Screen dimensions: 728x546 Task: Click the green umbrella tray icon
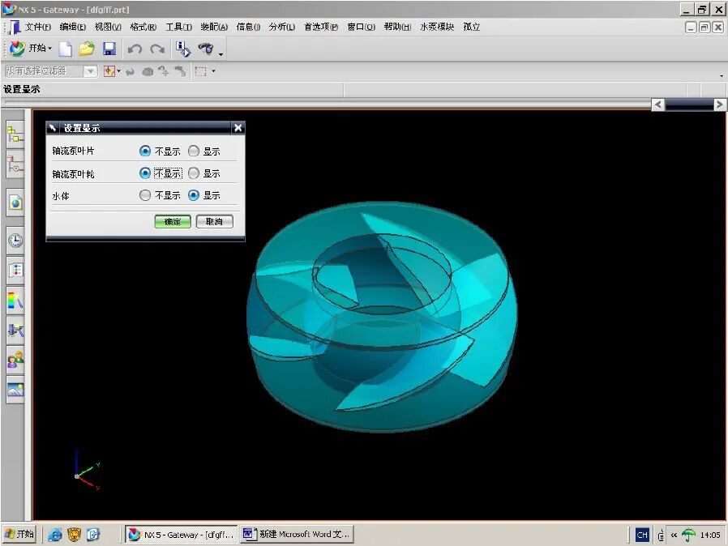click(x=688, y=535)
